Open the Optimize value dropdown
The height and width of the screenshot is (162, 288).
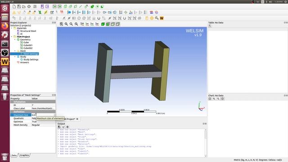pyautogui.click(x=43, y=121)
